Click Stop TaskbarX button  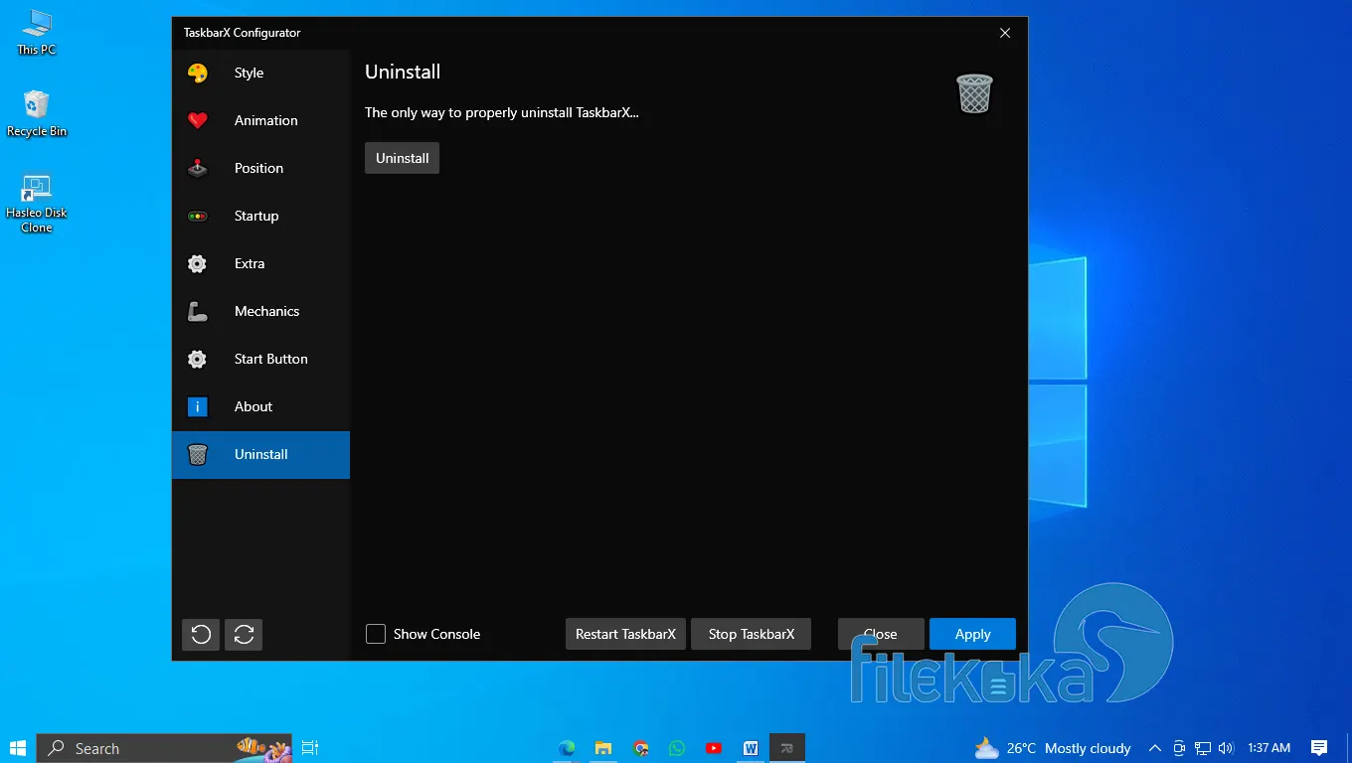point(752,634)
